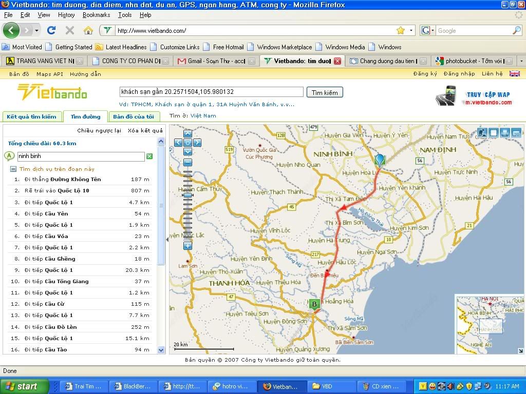Click the 'Việt Nam' location link
The width and height of the screenshot is (526, 394).
203,116
